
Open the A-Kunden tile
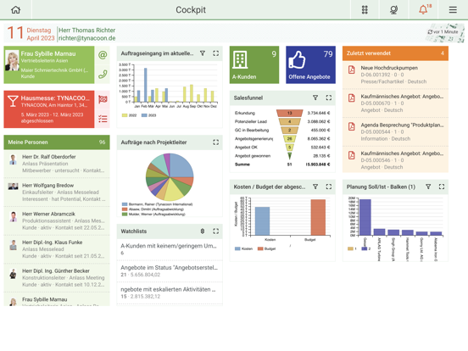[x=254, y=64]
